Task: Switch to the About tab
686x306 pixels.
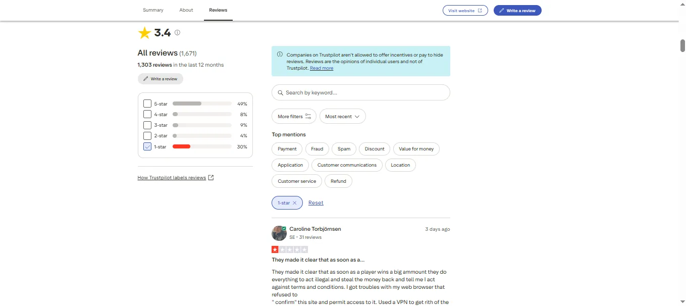Action: [186, 10]
